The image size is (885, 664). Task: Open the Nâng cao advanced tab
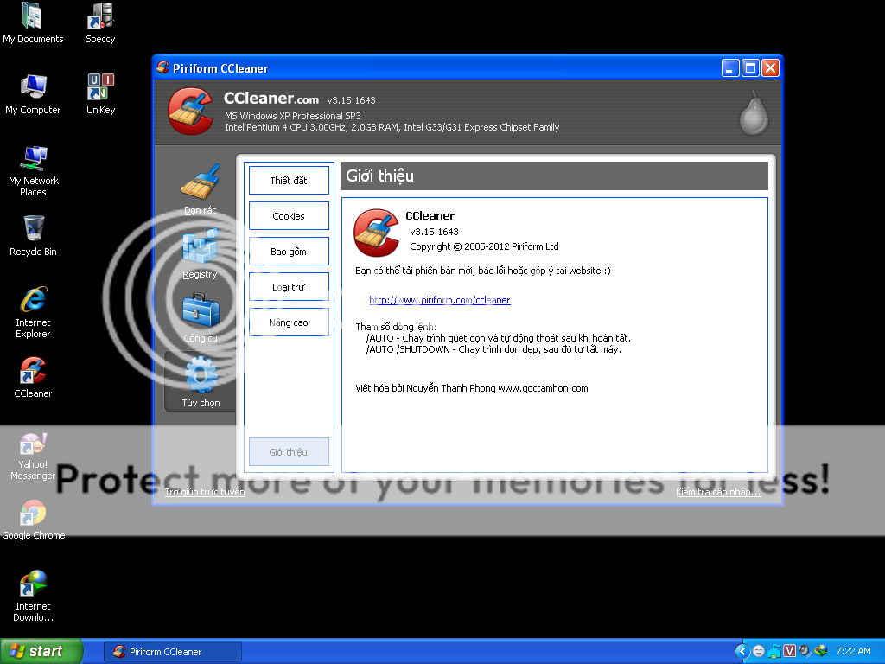coord(289,322)
